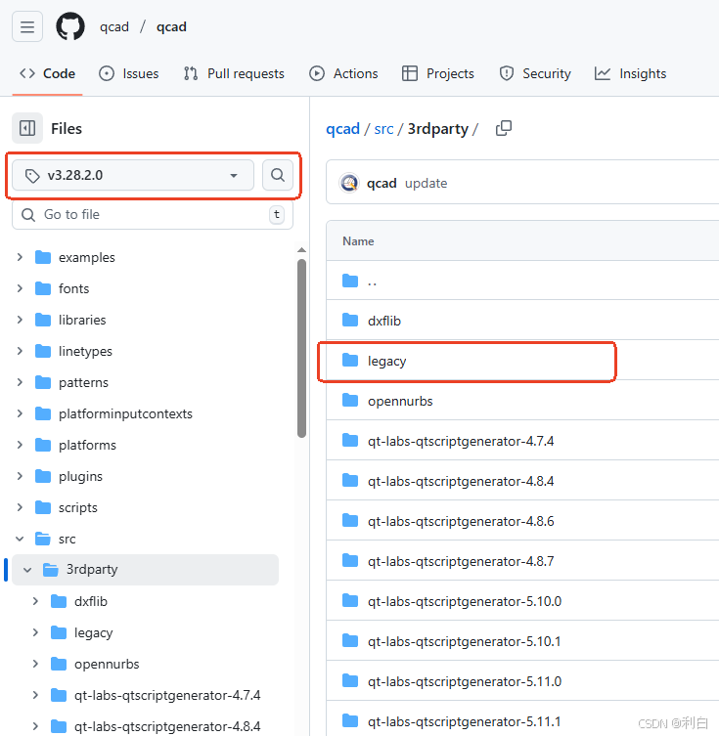Expand the scripts folder chevron
This screenshot has width=719, height=736.
click(x=20, y=507)
